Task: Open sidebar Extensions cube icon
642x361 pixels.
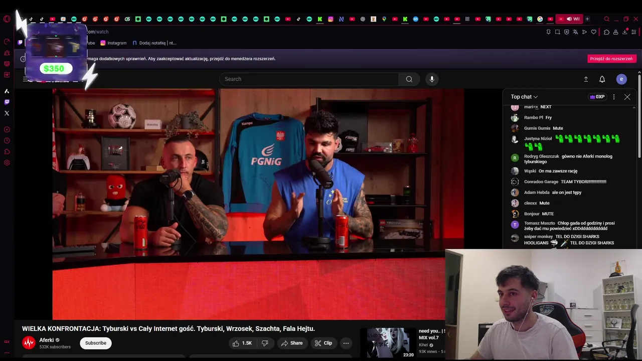Action: (x=7, y=151)
